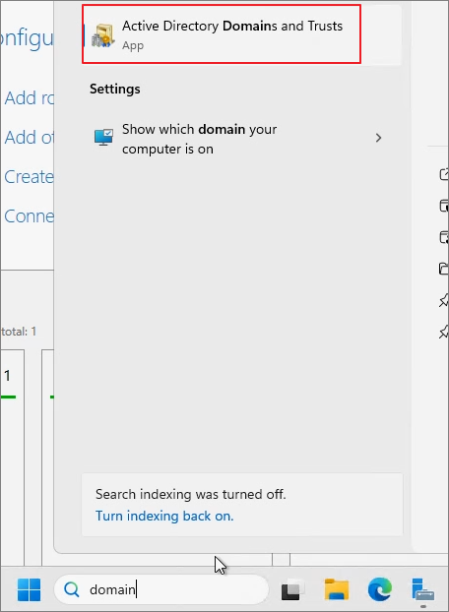Image resolution: width=449 pixels, height=612 pixels.
Task: Click 'Conne' link in Server Manager window
Action: point(30,216)
